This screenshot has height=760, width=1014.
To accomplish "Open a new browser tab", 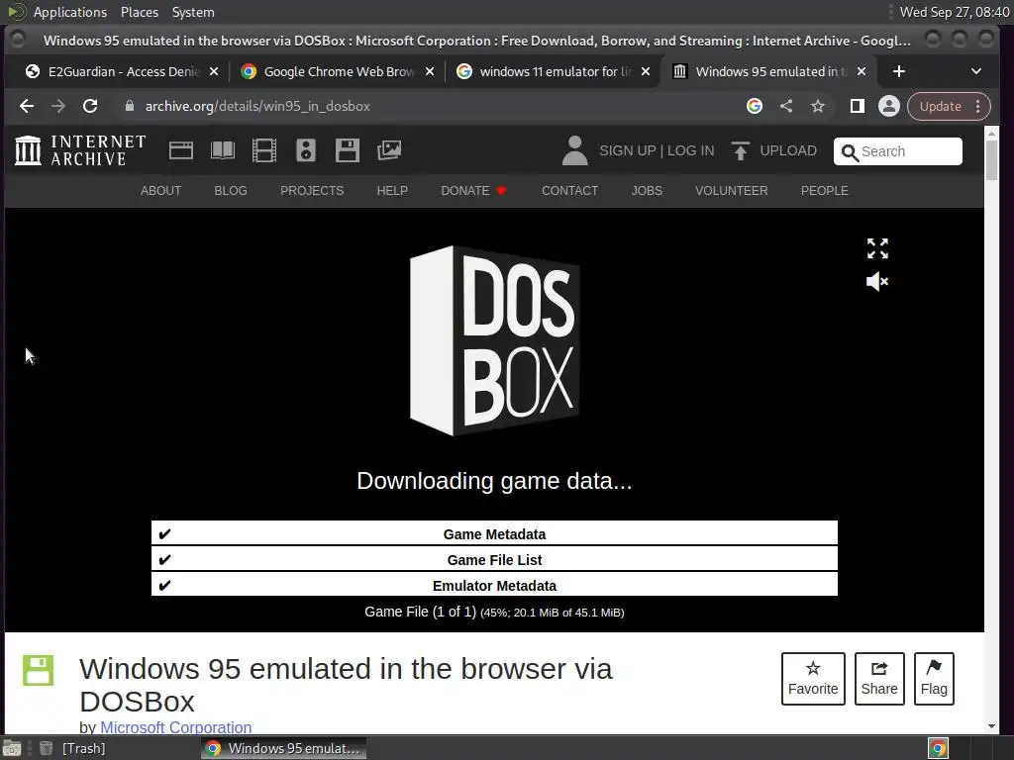I will pyautogui.click(x=899, y=71).
